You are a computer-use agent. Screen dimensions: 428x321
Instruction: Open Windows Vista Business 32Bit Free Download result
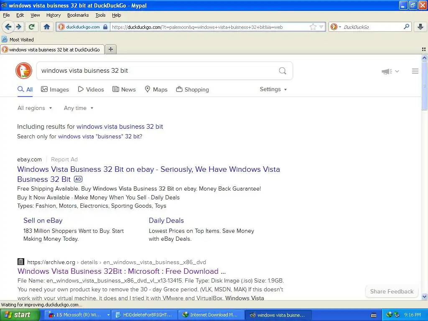point(122,271)
